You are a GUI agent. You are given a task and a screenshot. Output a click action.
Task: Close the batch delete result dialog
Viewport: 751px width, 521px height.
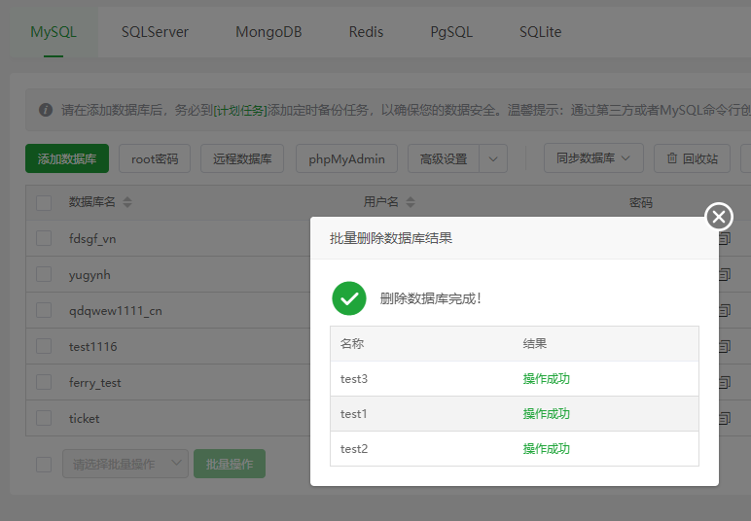pyautogui.click(x=719, y=217)
